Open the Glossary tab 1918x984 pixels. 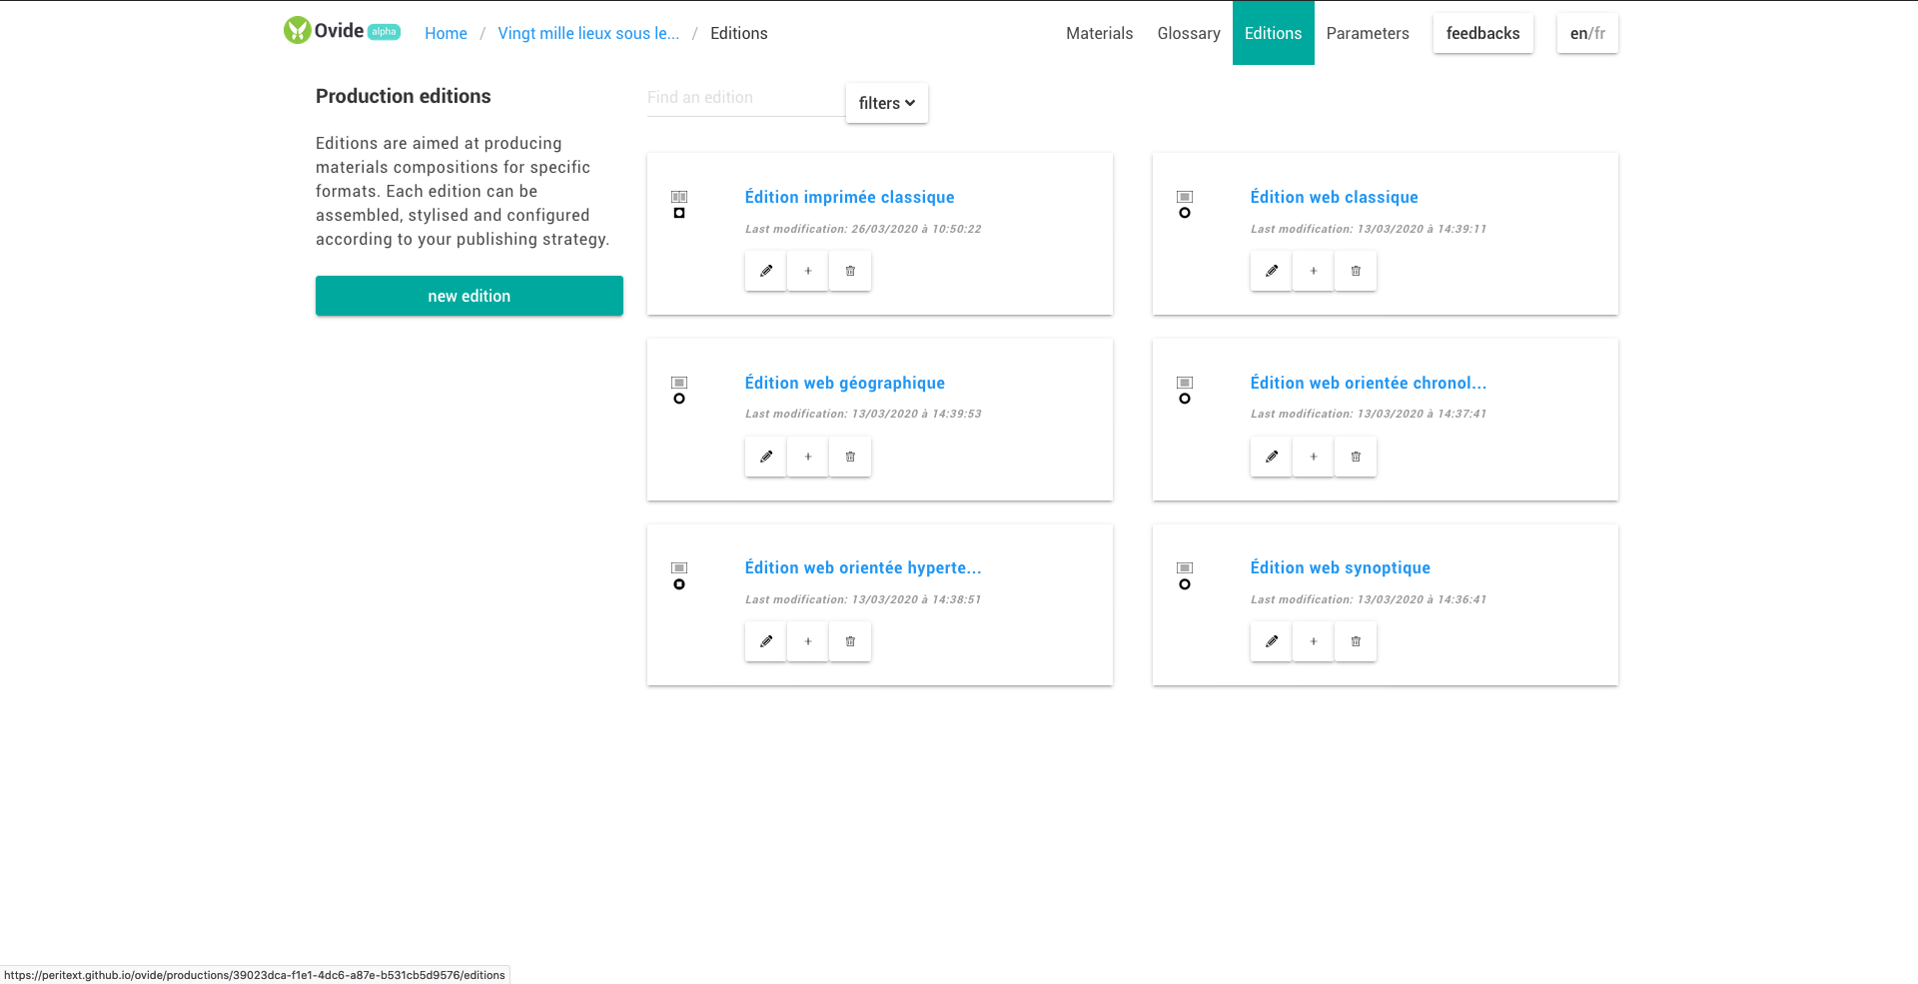click(x=1189, y=33)
